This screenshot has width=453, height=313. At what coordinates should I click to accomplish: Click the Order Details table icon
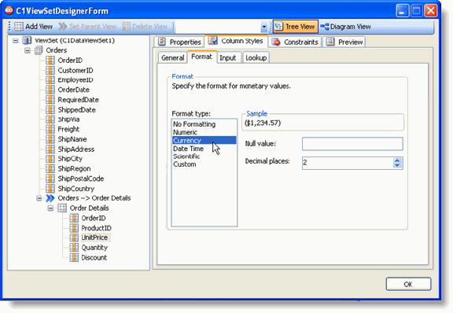[62, 208]
